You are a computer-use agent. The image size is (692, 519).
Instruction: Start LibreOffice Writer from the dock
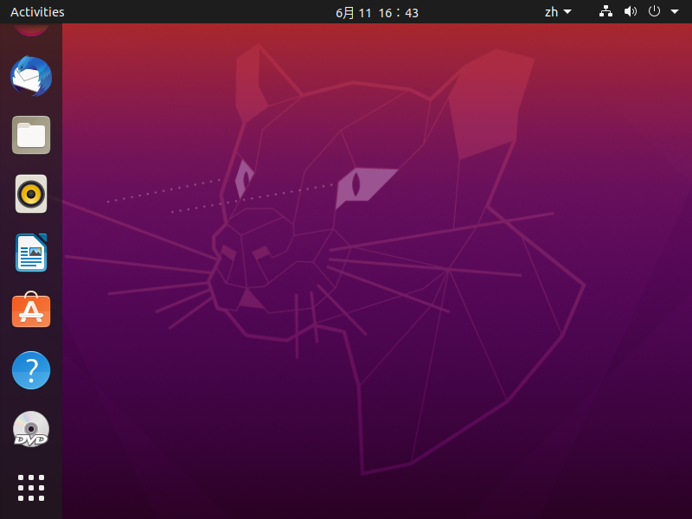pyautogui.click(x=31, y=253)
